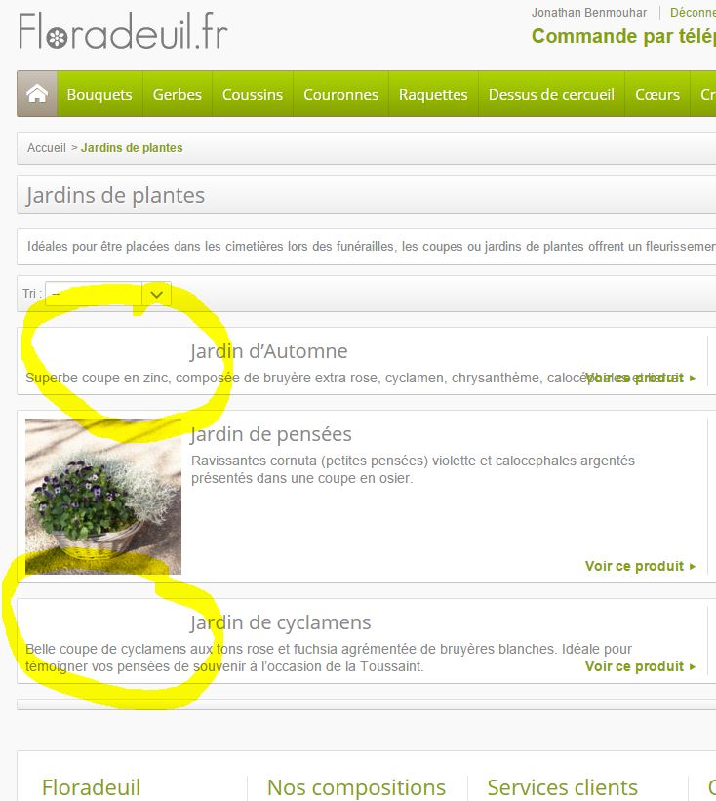716x801 pixels.
Task: Click Voir ce produit for Jardin de pensées
Action: coord(640,566)
